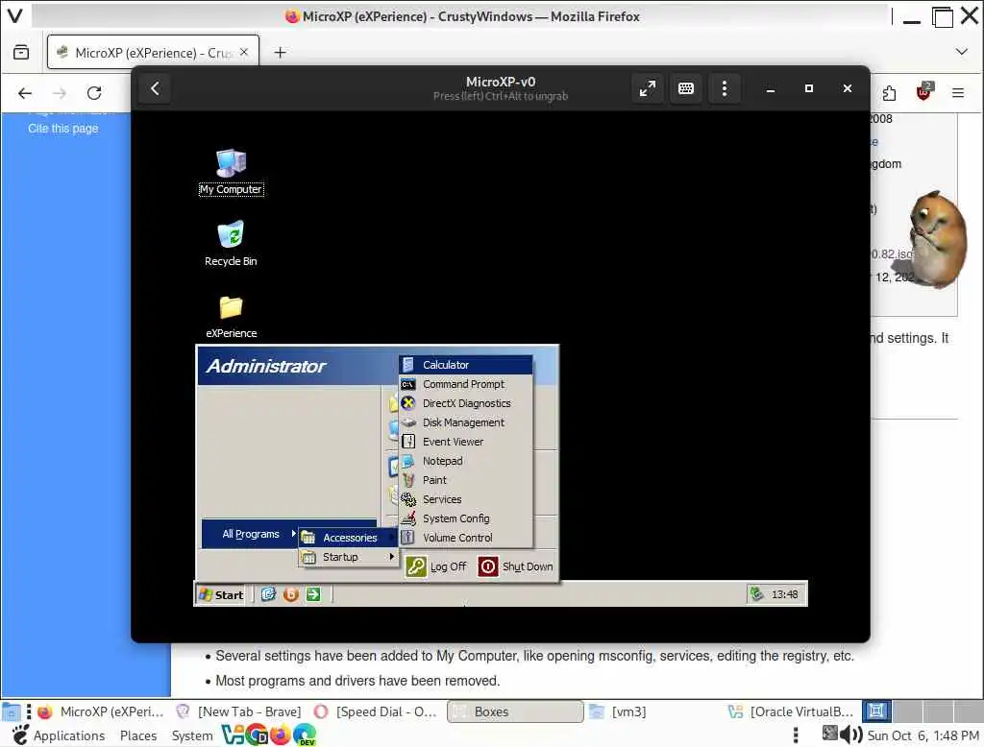This screenshot has width=984, height=747.
Task: Open Services from Accessories submenu
Action: pyautogui.click(x=466, y=499)
